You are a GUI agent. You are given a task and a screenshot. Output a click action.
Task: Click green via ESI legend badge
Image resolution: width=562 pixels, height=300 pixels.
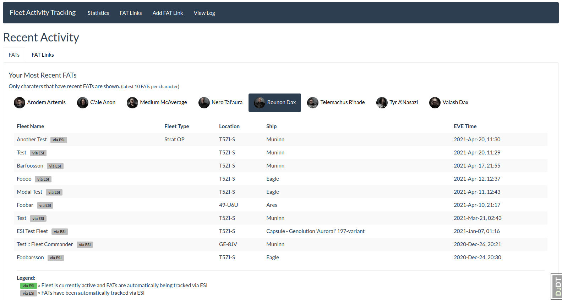click(28, 286)
